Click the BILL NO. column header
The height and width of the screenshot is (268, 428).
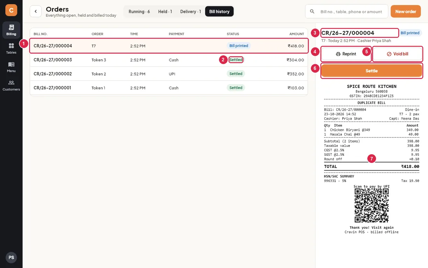click(x=40, y=34)
